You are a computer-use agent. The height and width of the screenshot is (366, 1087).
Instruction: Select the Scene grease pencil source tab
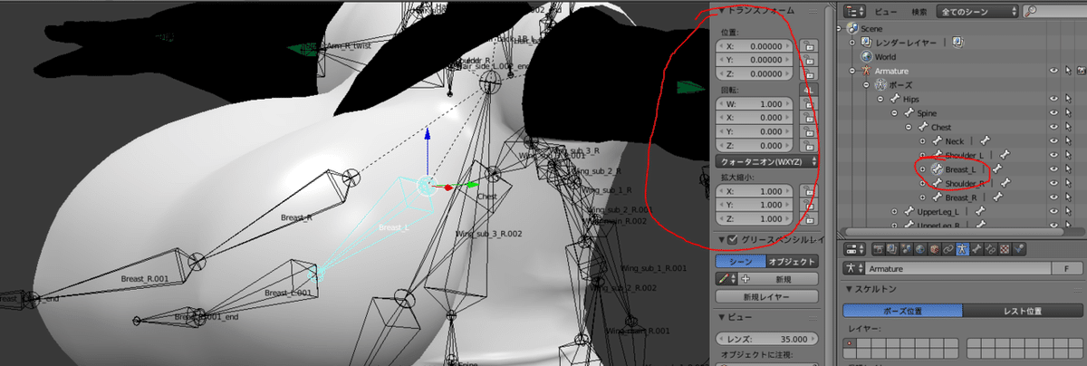tap(740, 261)
